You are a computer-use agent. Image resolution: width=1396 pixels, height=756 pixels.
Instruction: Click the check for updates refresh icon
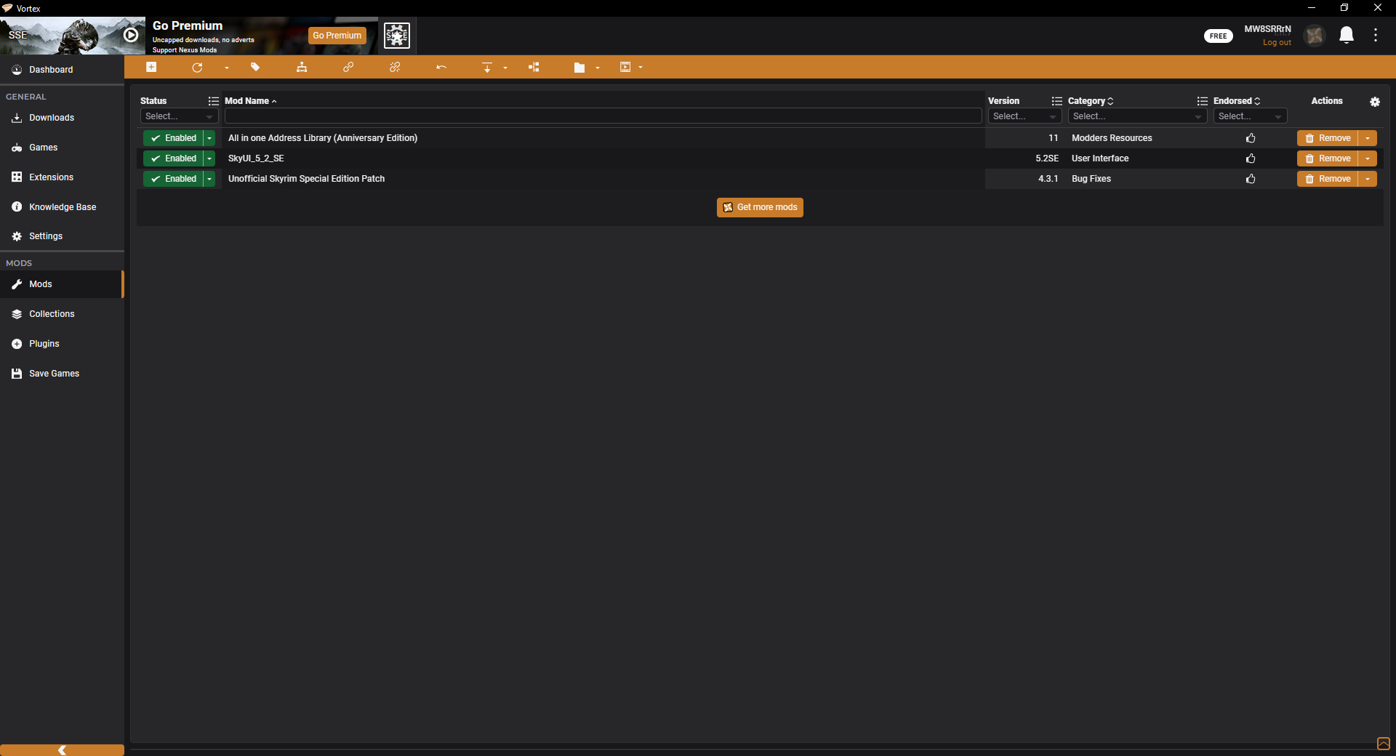(x=197, y=68)
